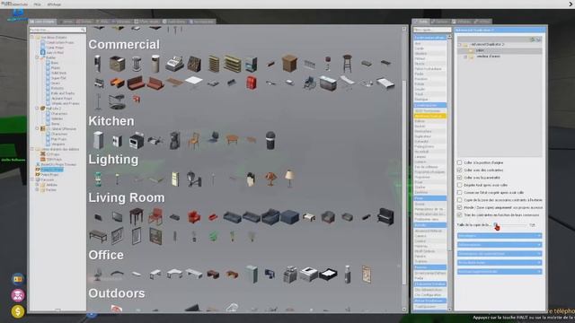This screenshot has height=323, width=575.
Task: Spawn the black stove in Kitchen
Action: coord(137,141)
